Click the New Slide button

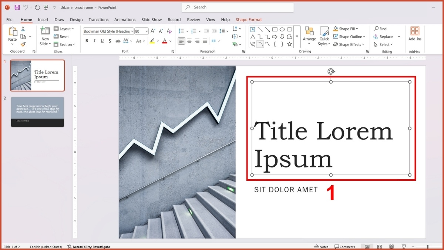pyautogui.click(x=45, y=36)
